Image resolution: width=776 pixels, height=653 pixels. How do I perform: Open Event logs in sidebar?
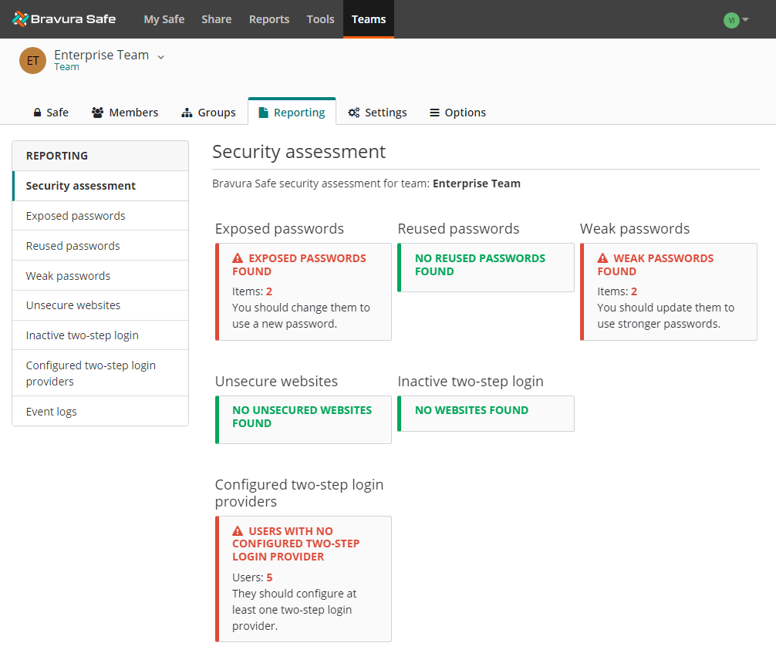(52, 412)
